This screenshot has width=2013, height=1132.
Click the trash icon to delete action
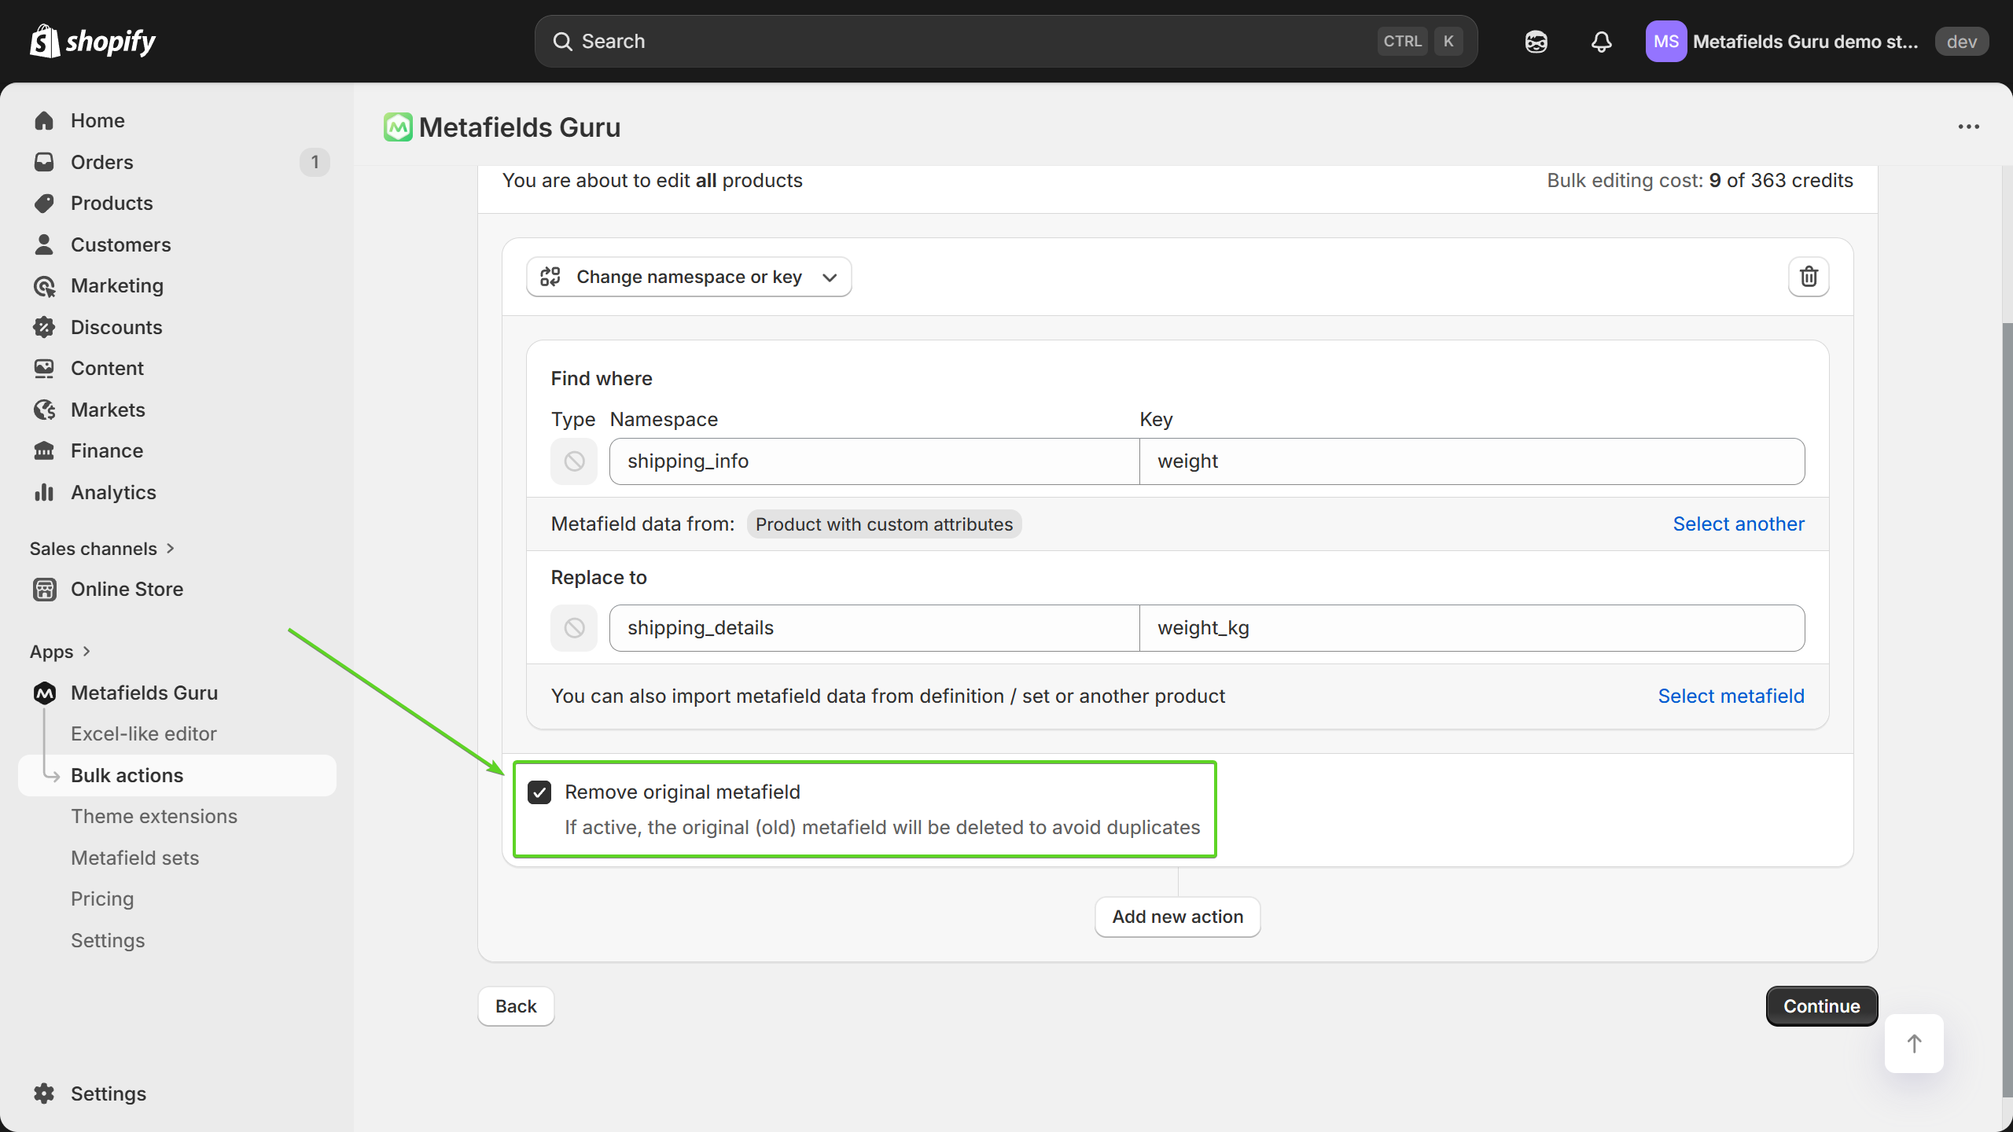1809,277
